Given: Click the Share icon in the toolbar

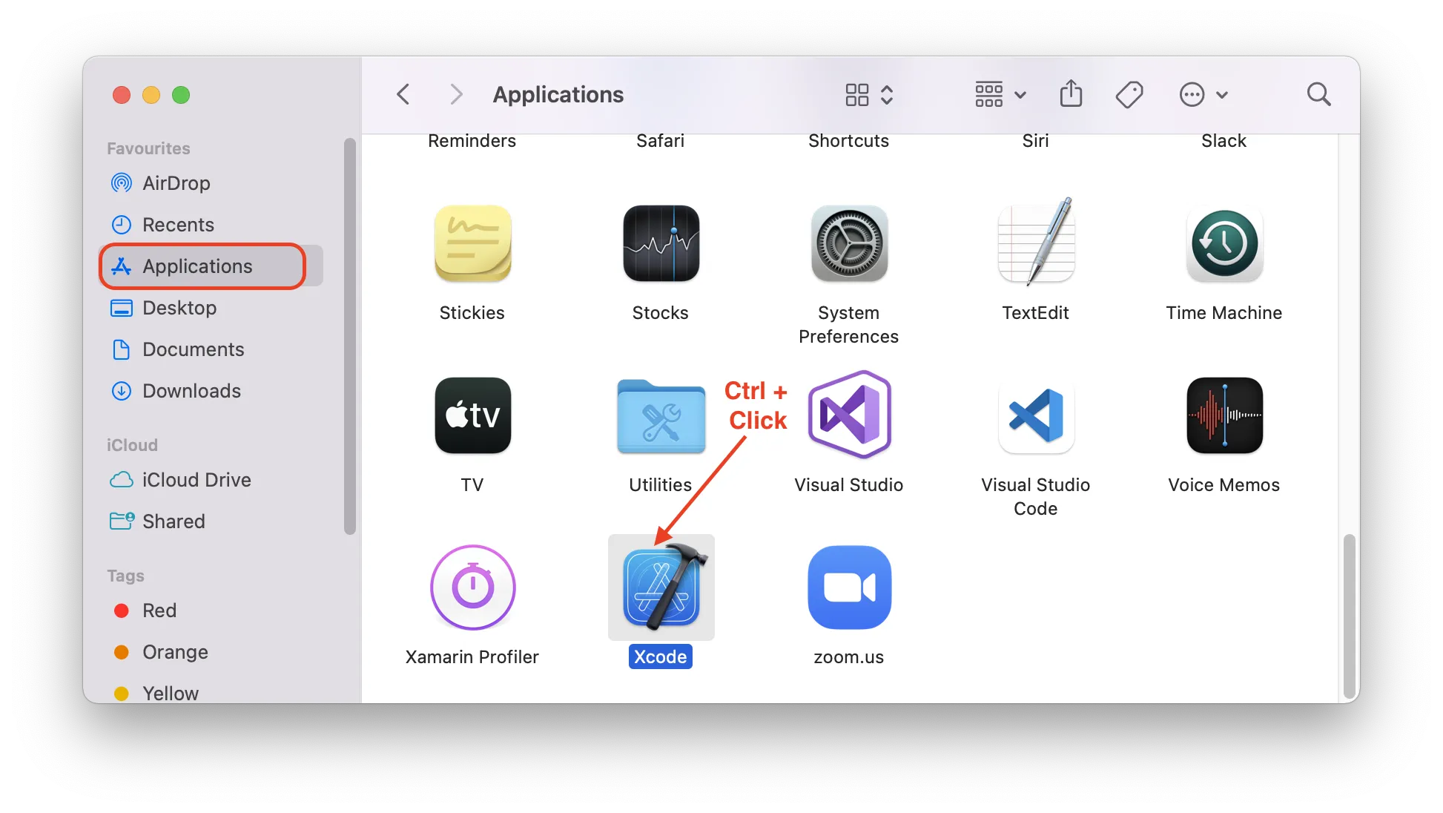Looking at the screenshot, I should pyautogui.click(x=1071, y=94).
